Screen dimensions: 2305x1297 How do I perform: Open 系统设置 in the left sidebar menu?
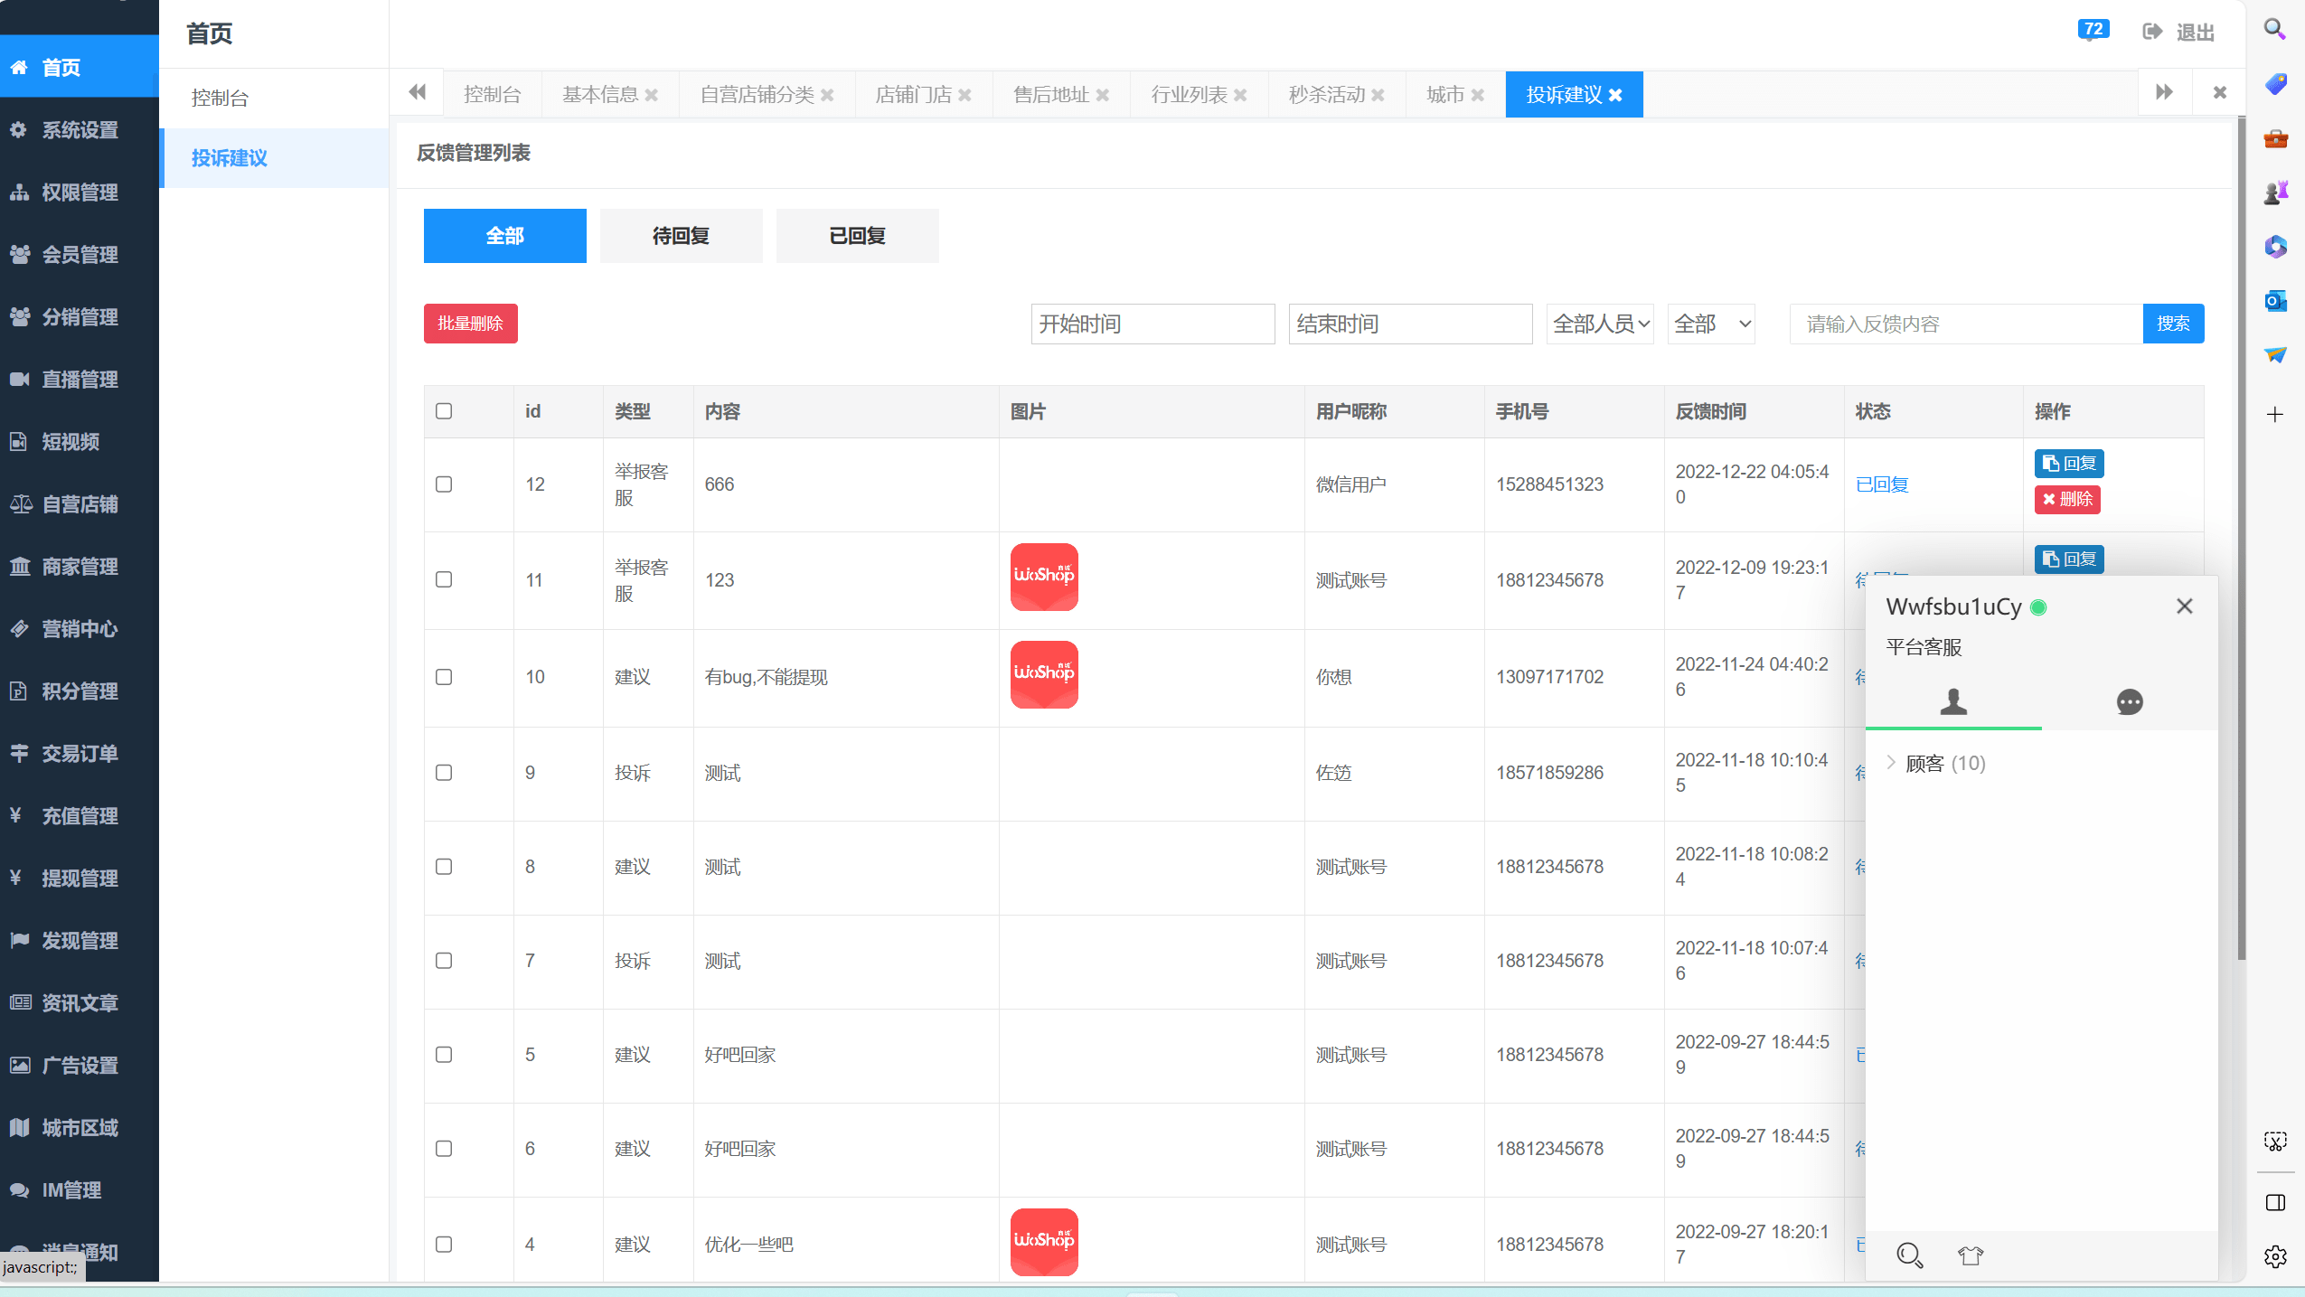[x=80, y=130]
